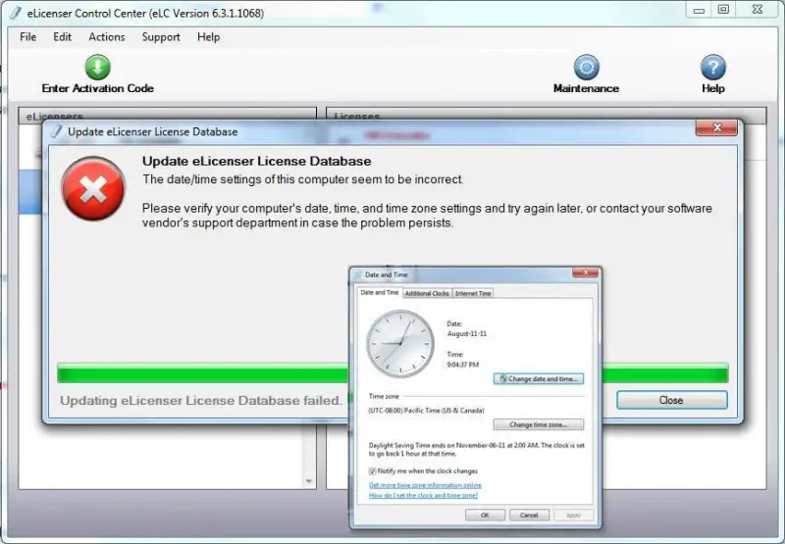
Task: Toggle Notify me when the clock changes
Action: [372, 471]
